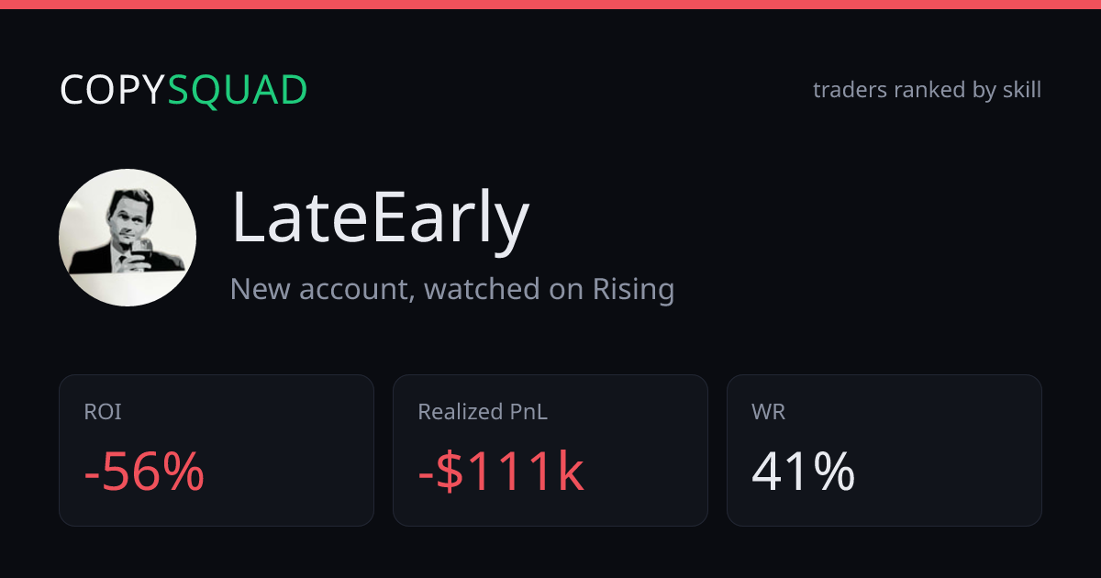This screenshot has width=1101, height=578.
Task: Click the green SQUAD part of logo
Action: [x=238, y=90]
